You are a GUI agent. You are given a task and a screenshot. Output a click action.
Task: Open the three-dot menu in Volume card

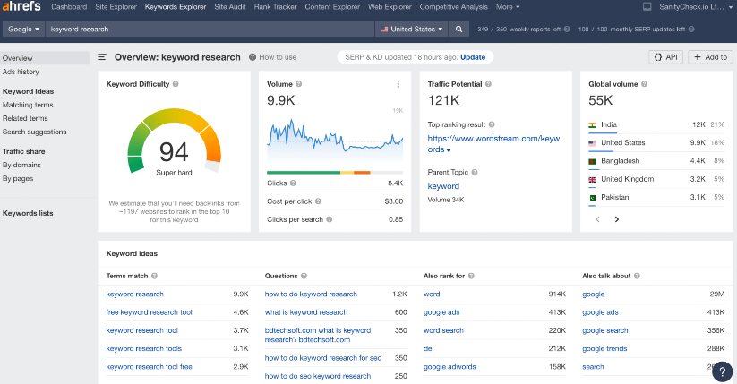[x=398, y=84]
